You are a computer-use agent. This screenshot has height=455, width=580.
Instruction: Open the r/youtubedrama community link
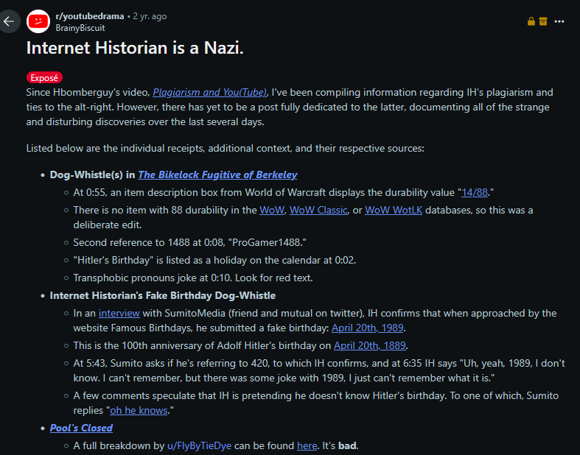[89, 16]
